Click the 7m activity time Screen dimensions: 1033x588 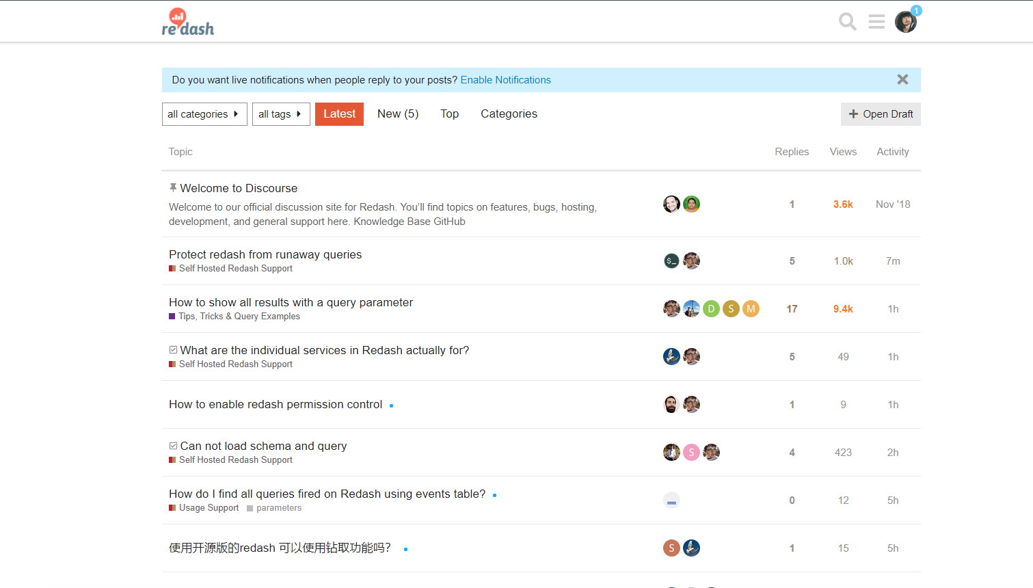tap(893, 261)
